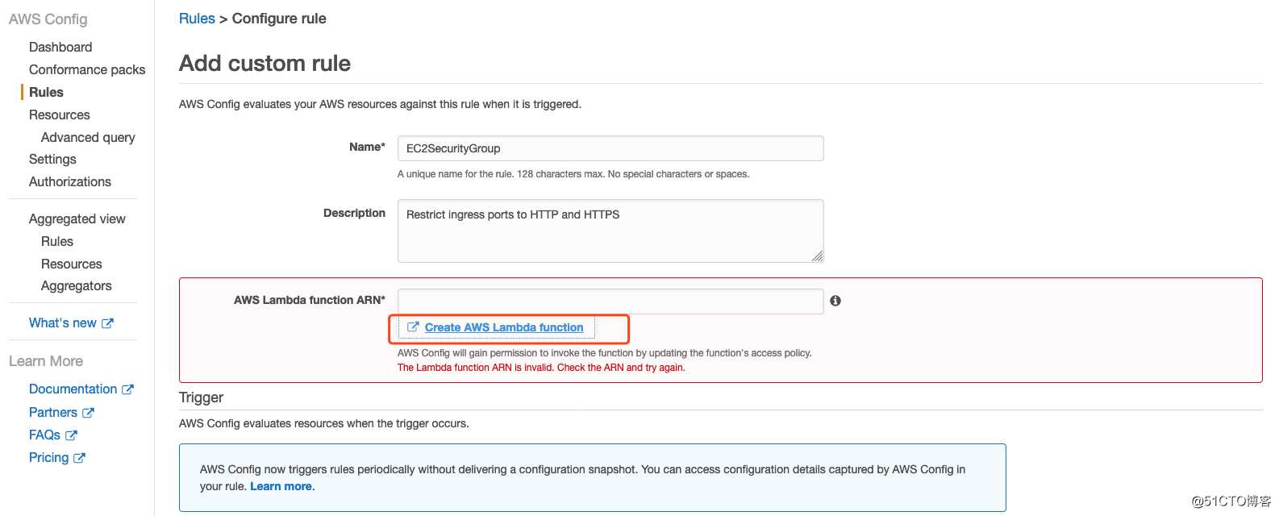Follow the Learn more link

click(281, 486)
